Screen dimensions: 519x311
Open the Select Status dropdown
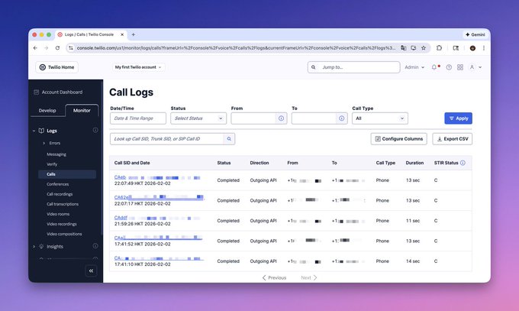point(198,118)
